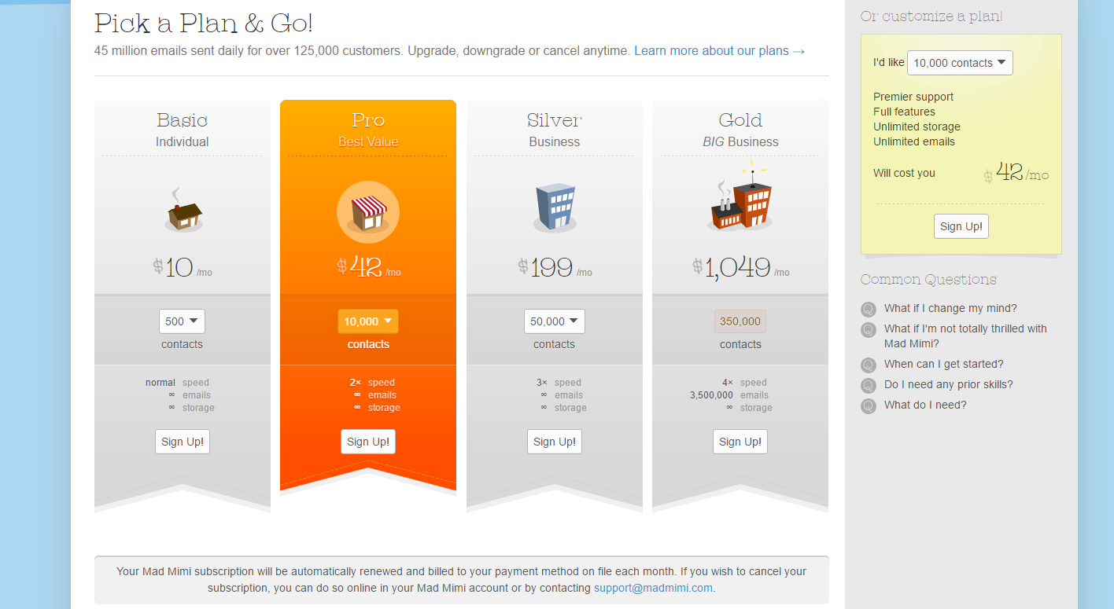
Task: Click the Pro plan storefront icon
Action: 368,212
